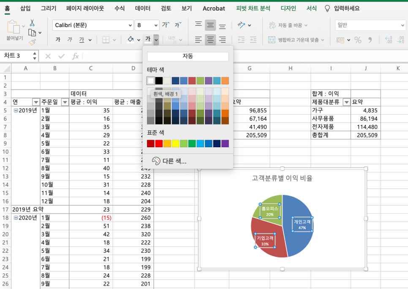Open the 주문일 filter dropdown
Viewport: 408px width, 289px height.
coord(65,102)
